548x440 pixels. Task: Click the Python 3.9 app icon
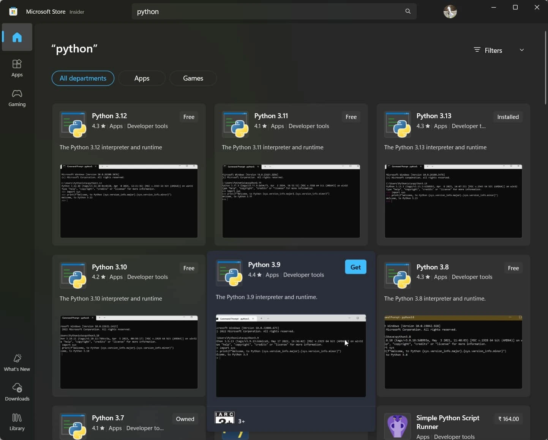(229, 273)
